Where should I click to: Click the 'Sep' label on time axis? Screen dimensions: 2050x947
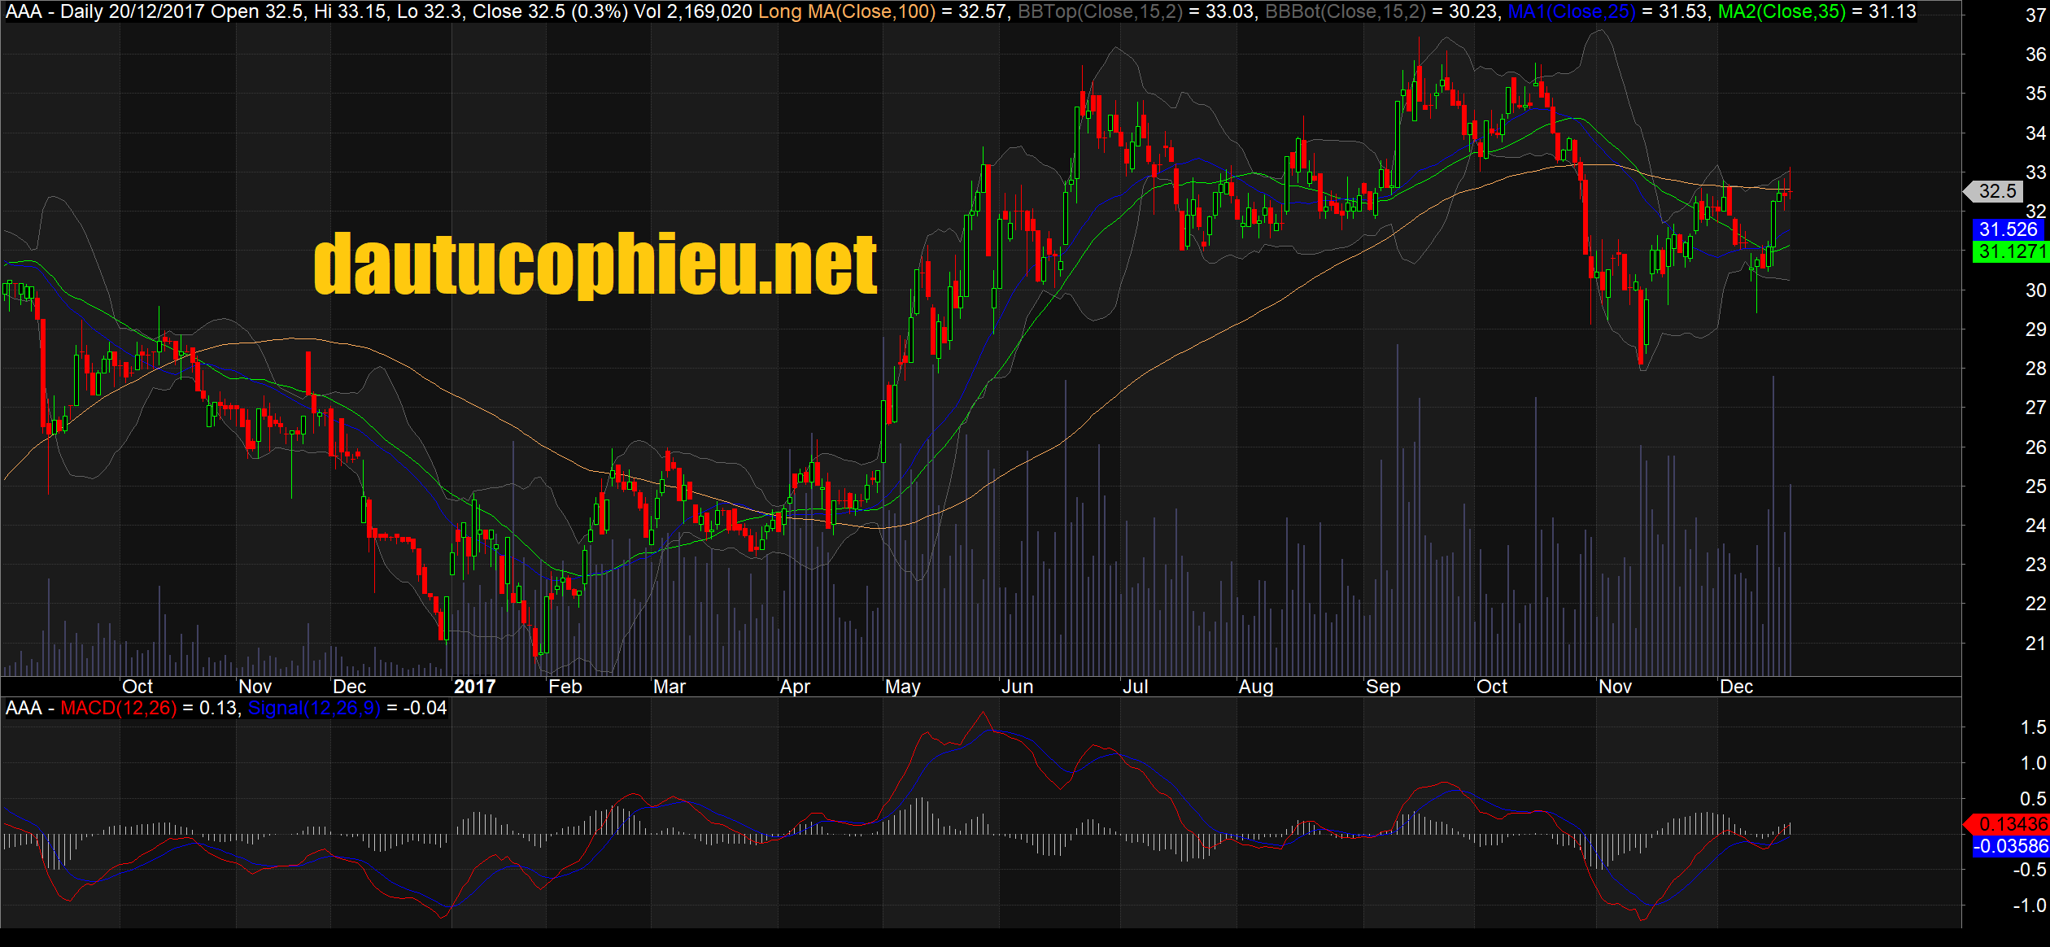pyautogui.click(x=1383, y=687)
